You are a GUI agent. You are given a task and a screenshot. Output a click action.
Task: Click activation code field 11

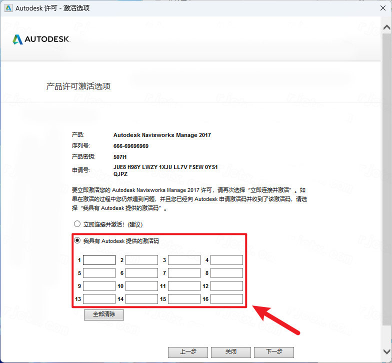coord(184,286)
